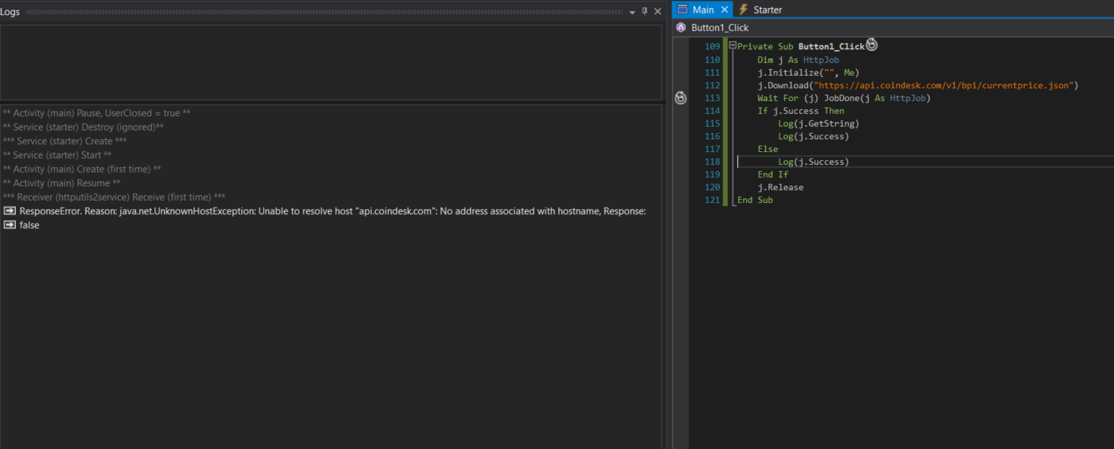Image resolution: width=1114 pixels, height=449 pixels.
Task: Close the Logs panel
Action: click(x=658, y=12)
